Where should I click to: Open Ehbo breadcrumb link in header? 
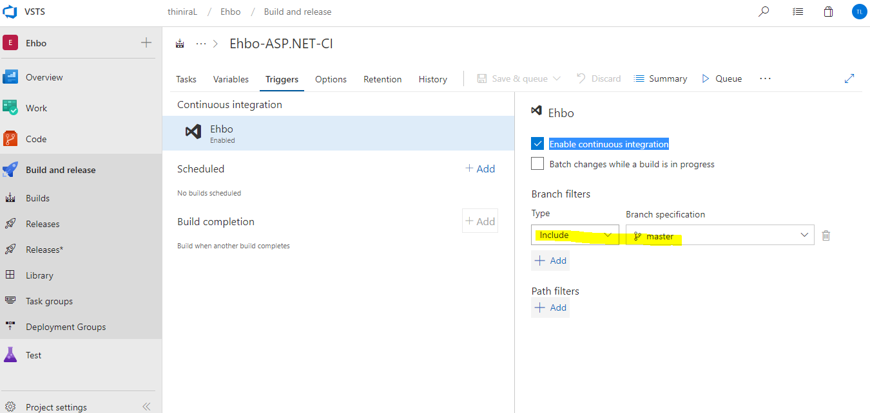point(231,12)
